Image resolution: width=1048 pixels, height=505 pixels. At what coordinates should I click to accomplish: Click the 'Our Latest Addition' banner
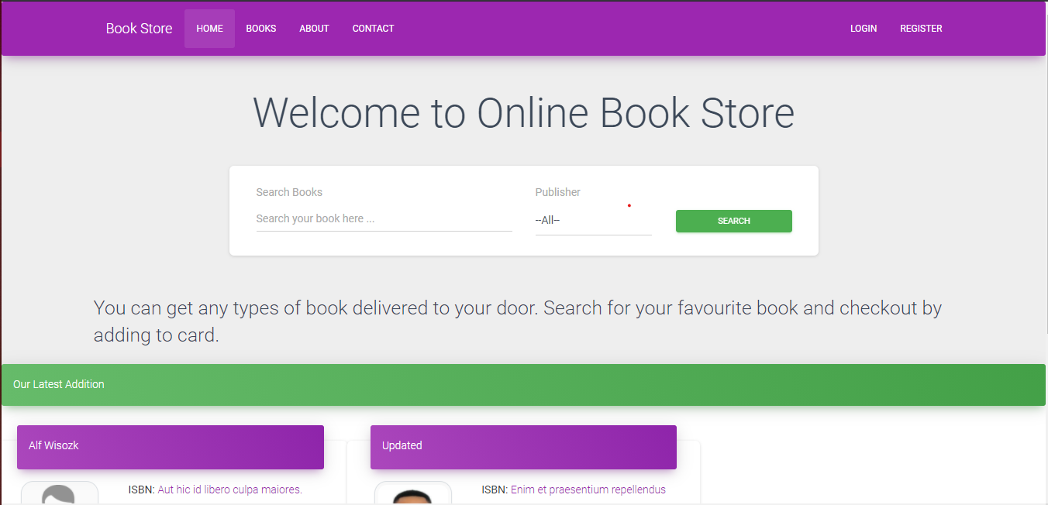pos(523,385)
